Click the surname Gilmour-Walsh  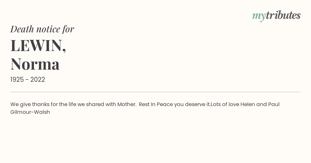point(30,112)
